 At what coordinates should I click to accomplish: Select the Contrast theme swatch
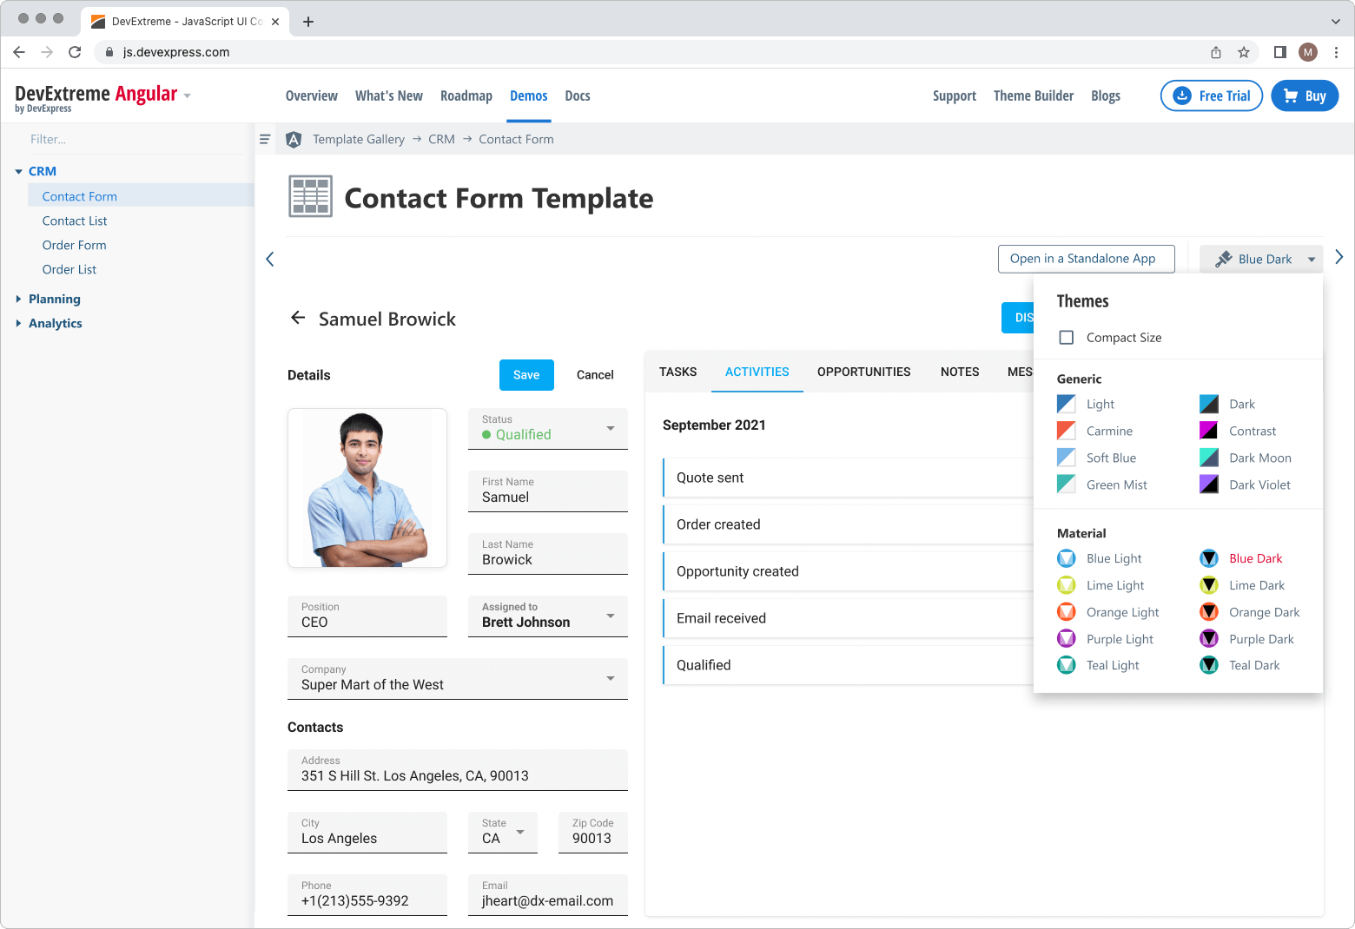click(1209, 431)
